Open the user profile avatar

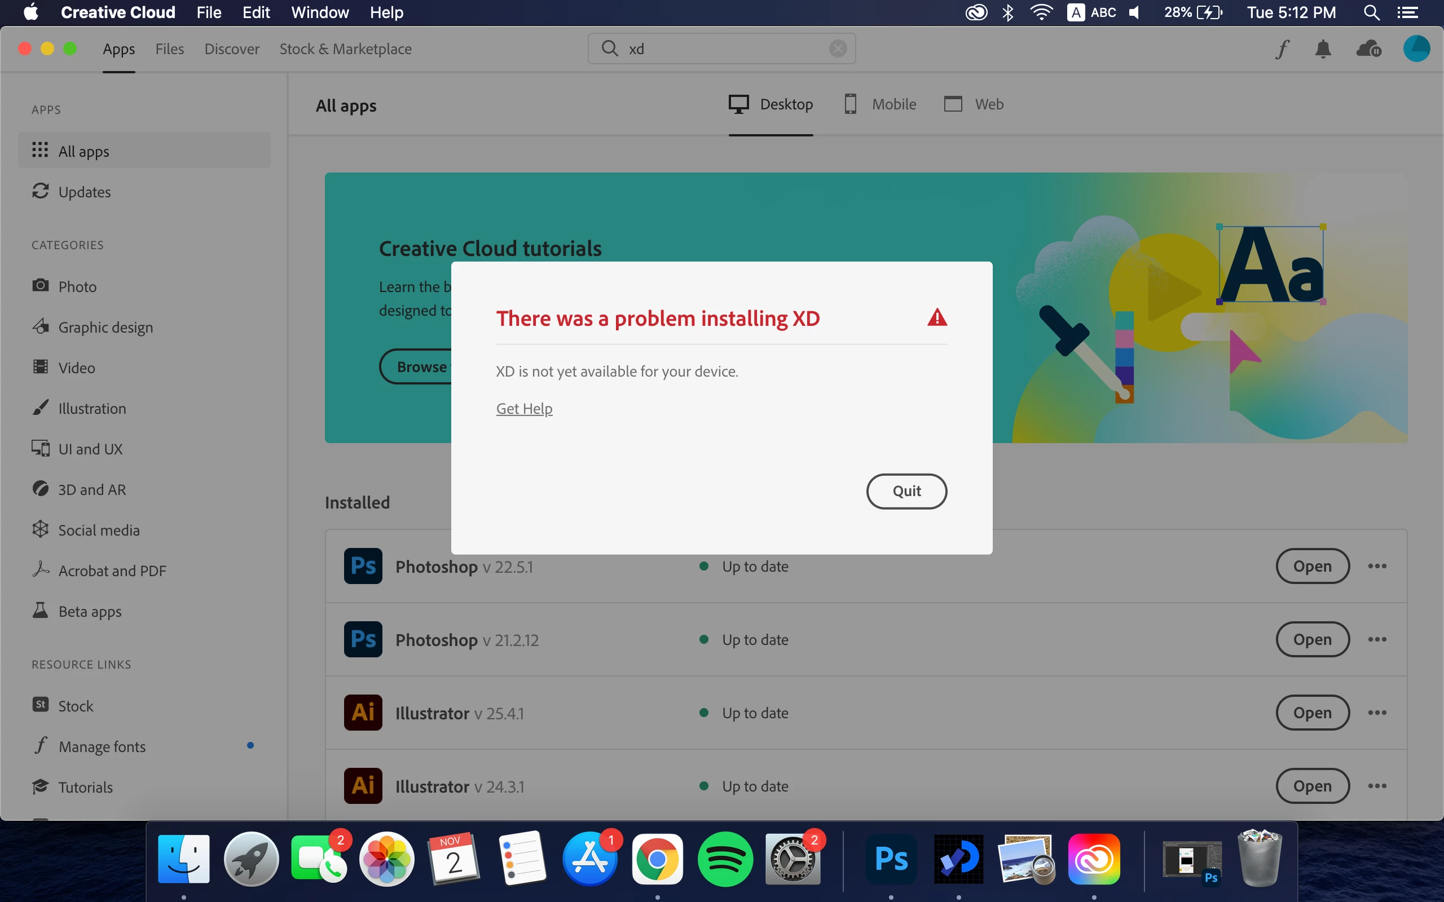[1416, 49]
